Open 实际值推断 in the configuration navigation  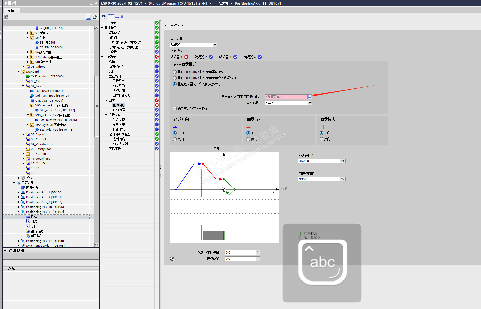point(116,149)
